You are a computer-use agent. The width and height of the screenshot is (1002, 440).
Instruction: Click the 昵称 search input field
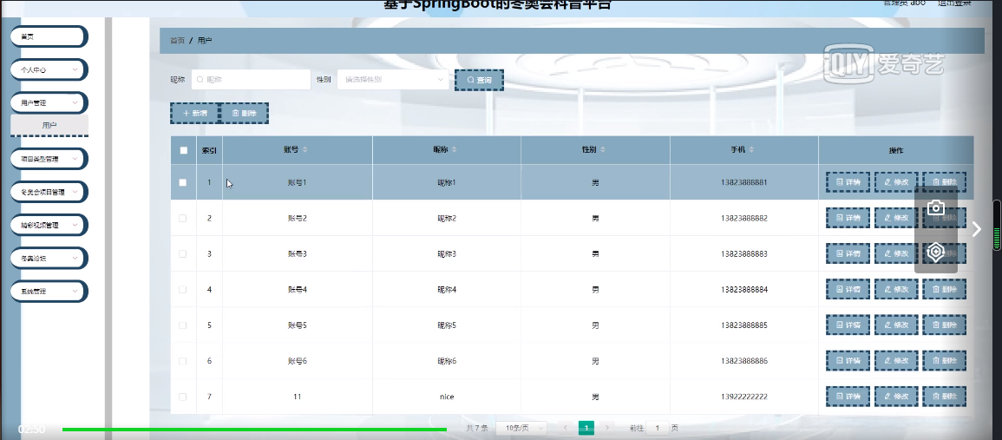point(252,80)
